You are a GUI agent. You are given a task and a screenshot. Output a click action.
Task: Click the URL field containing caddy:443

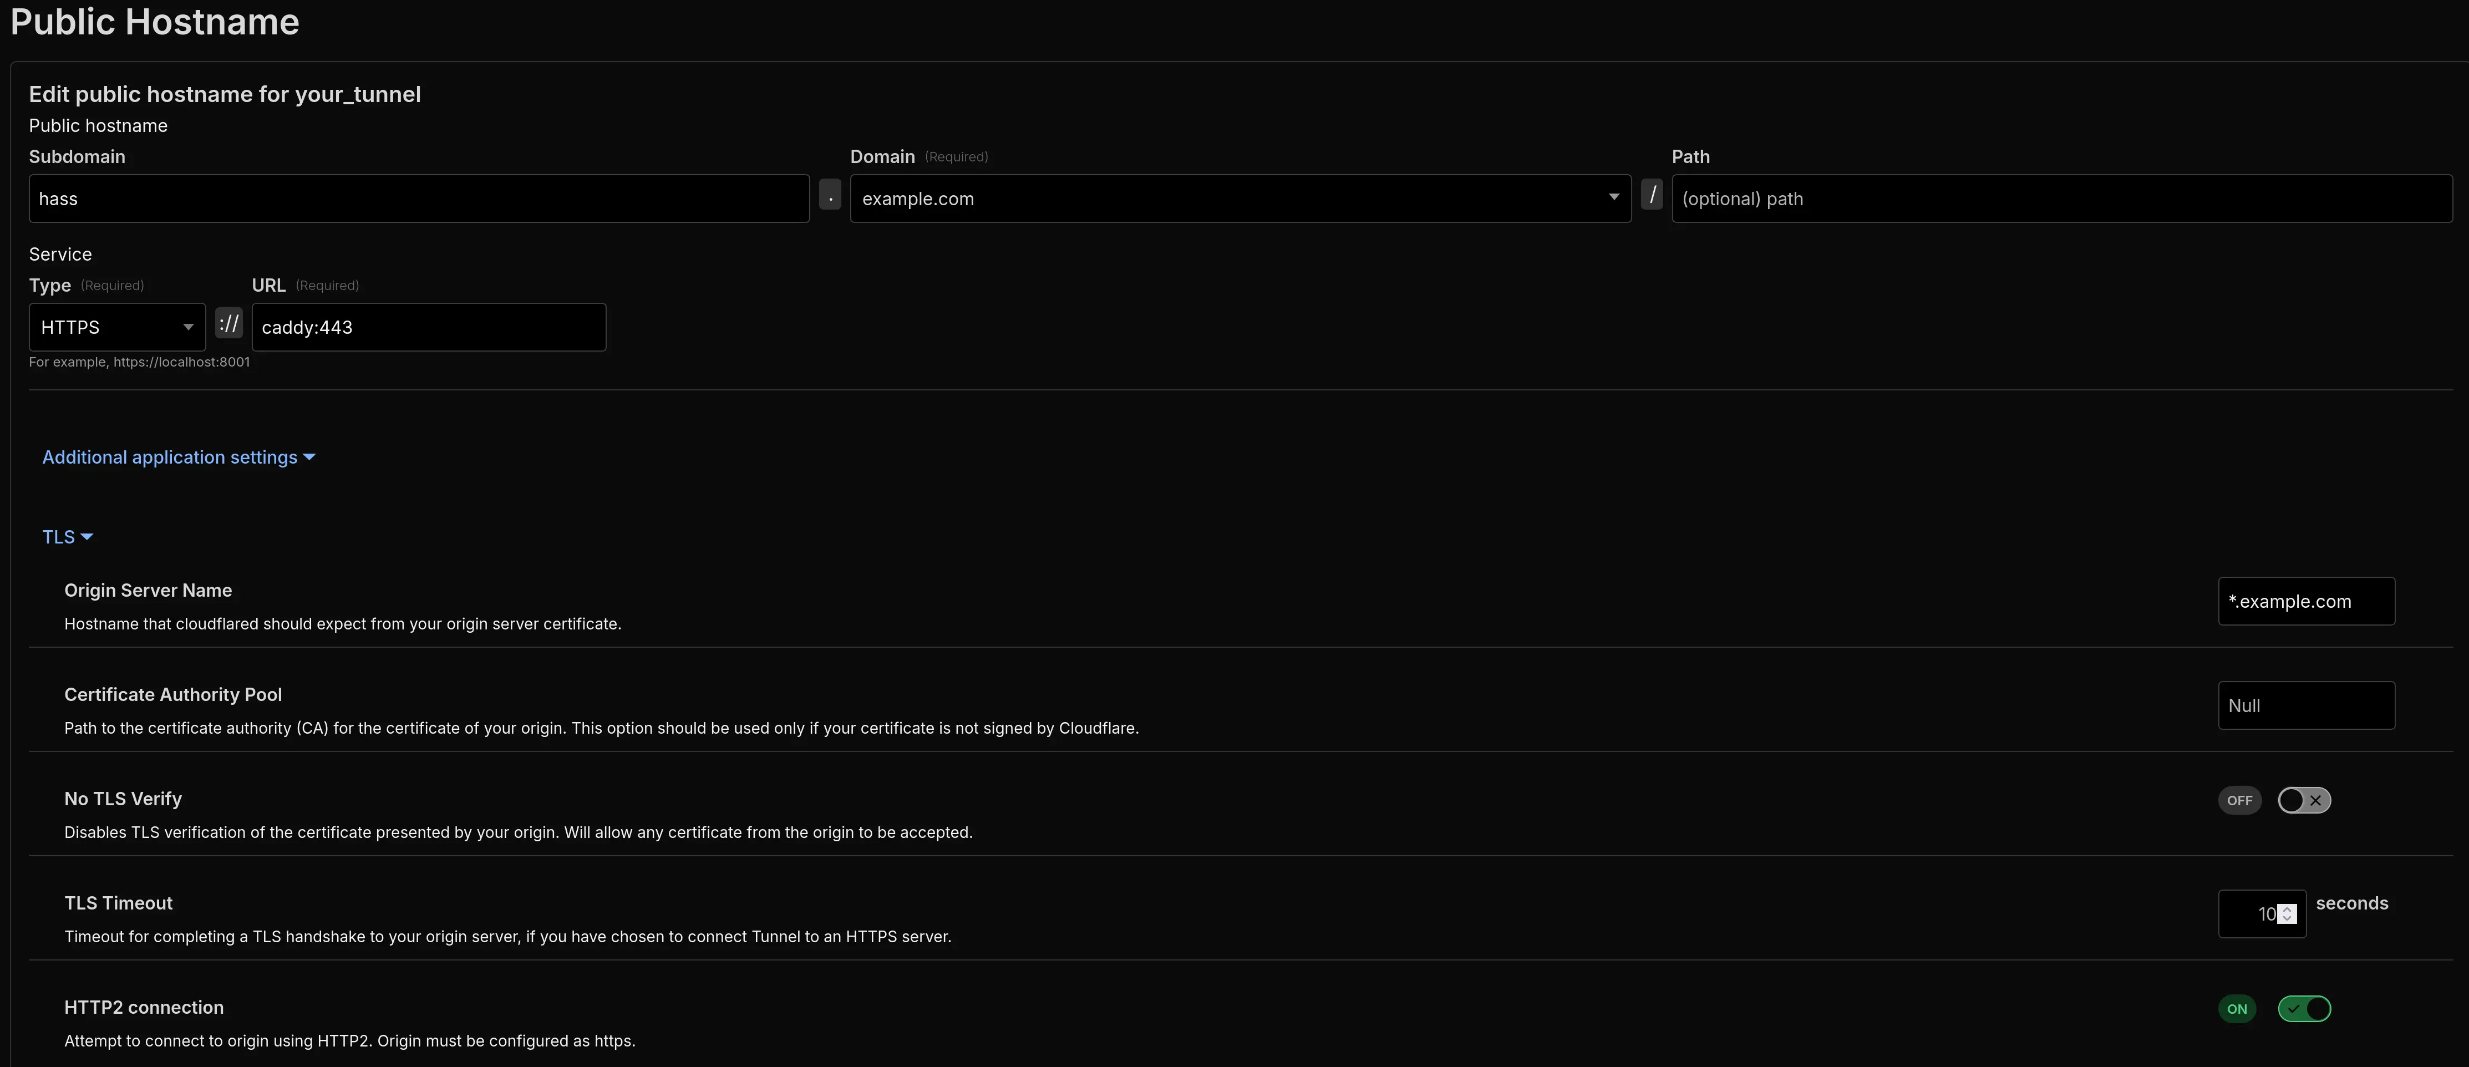pyautogui.click(x=429, y=327)
